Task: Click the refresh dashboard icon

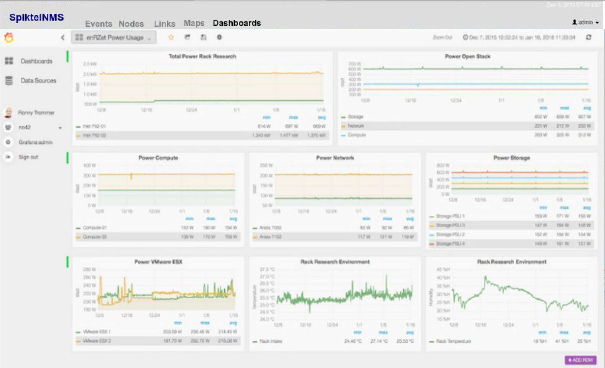Action: point(588,37)
